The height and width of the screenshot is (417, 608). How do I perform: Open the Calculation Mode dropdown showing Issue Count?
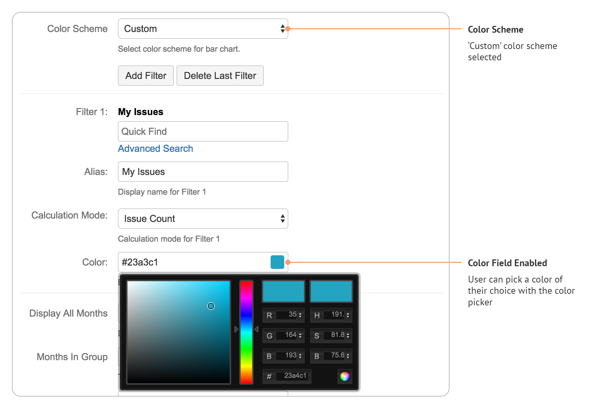[203, 219]
